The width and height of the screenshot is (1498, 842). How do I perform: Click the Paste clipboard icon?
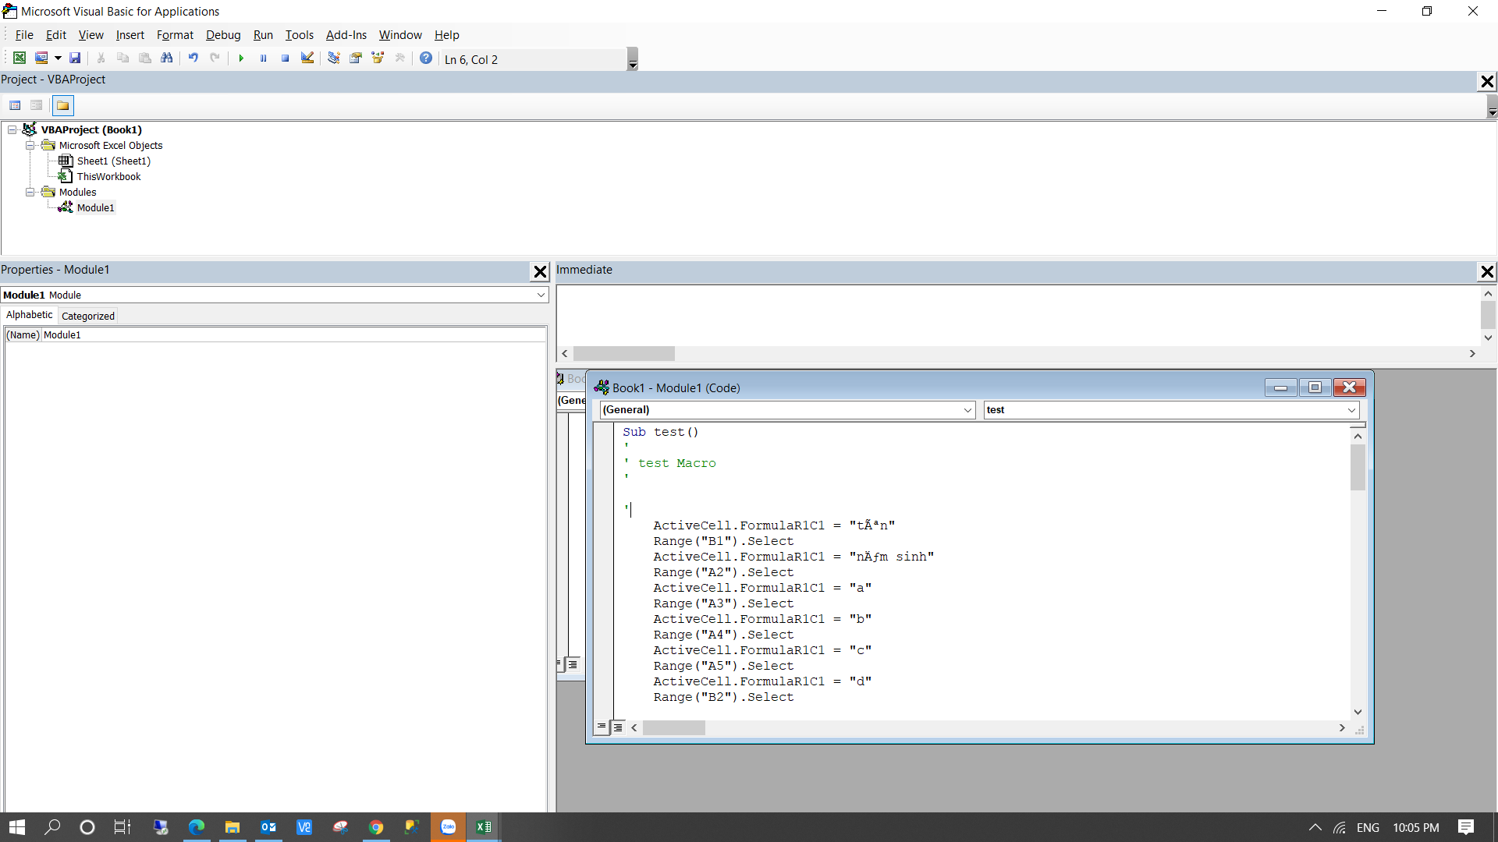pos(144,58)
